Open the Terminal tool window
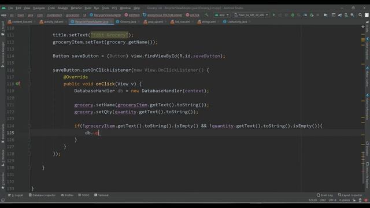Screen dimensions: 370x208 101,195
